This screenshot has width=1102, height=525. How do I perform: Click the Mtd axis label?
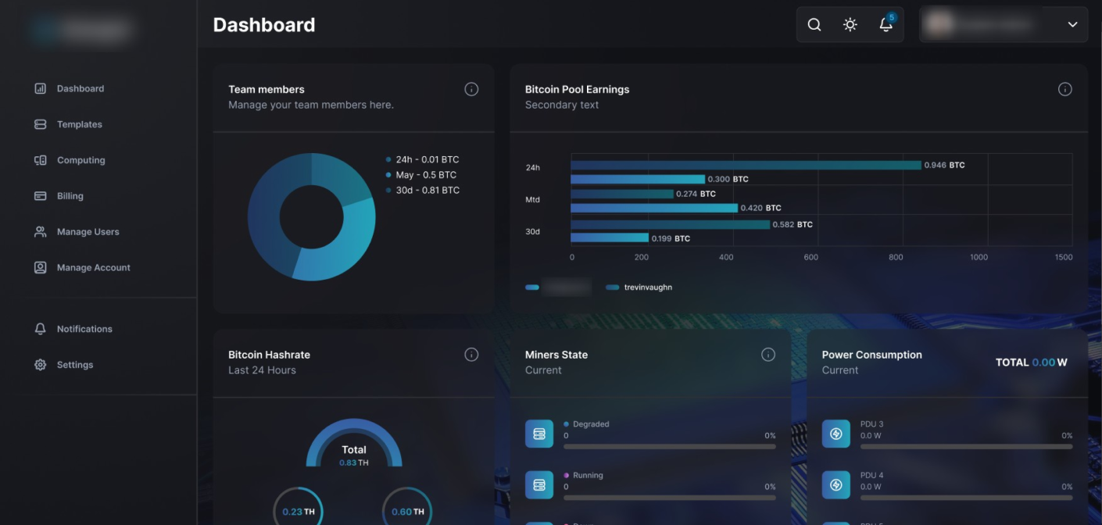tap(532, 200)
